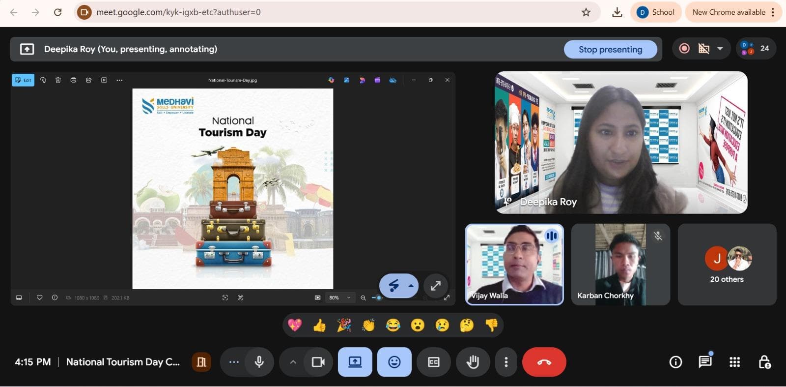
Task: Adjust the photo zoom slider
Action: click(x=379, y=298)
